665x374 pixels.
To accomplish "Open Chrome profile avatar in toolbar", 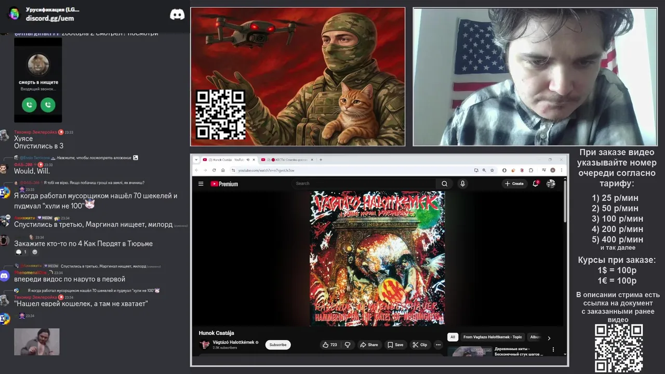I will [x=553, y=170].
